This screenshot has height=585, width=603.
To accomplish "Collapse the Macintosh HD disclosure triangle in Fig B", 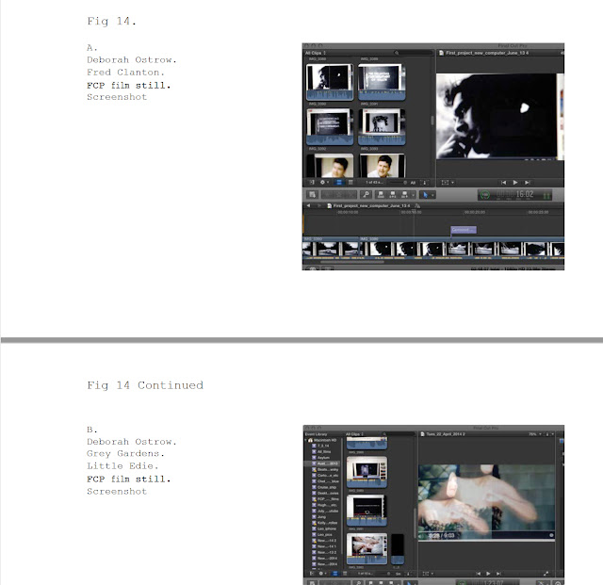I will tap(306, 440).
